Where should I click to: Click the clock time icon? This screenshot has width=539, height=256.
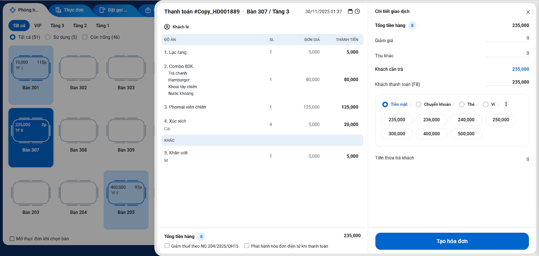pos(357,11)
